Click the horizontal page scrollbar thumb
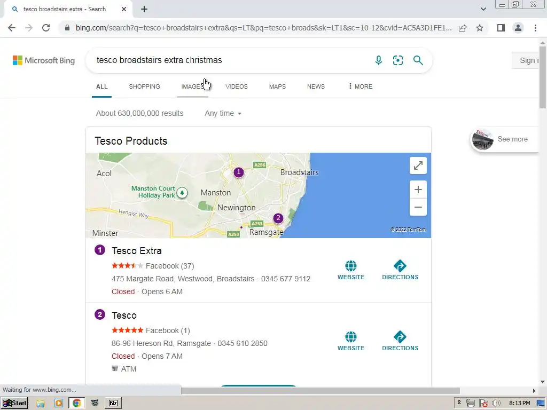 tap(321, 390)
